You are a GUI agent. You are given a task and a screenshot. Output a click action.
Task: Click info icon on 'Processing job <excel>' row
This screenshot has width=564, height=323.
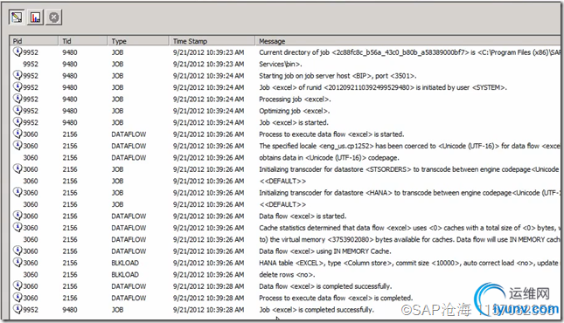point(17,99)
